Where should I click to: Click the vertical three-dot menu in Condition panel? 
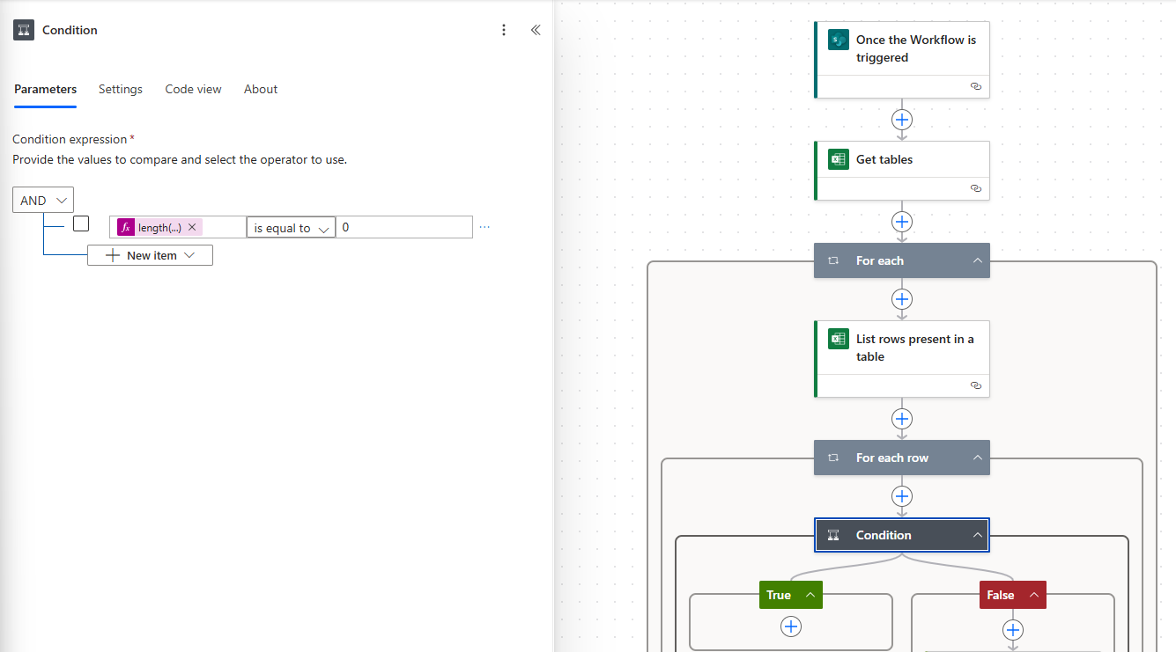[x=504, y=30]
